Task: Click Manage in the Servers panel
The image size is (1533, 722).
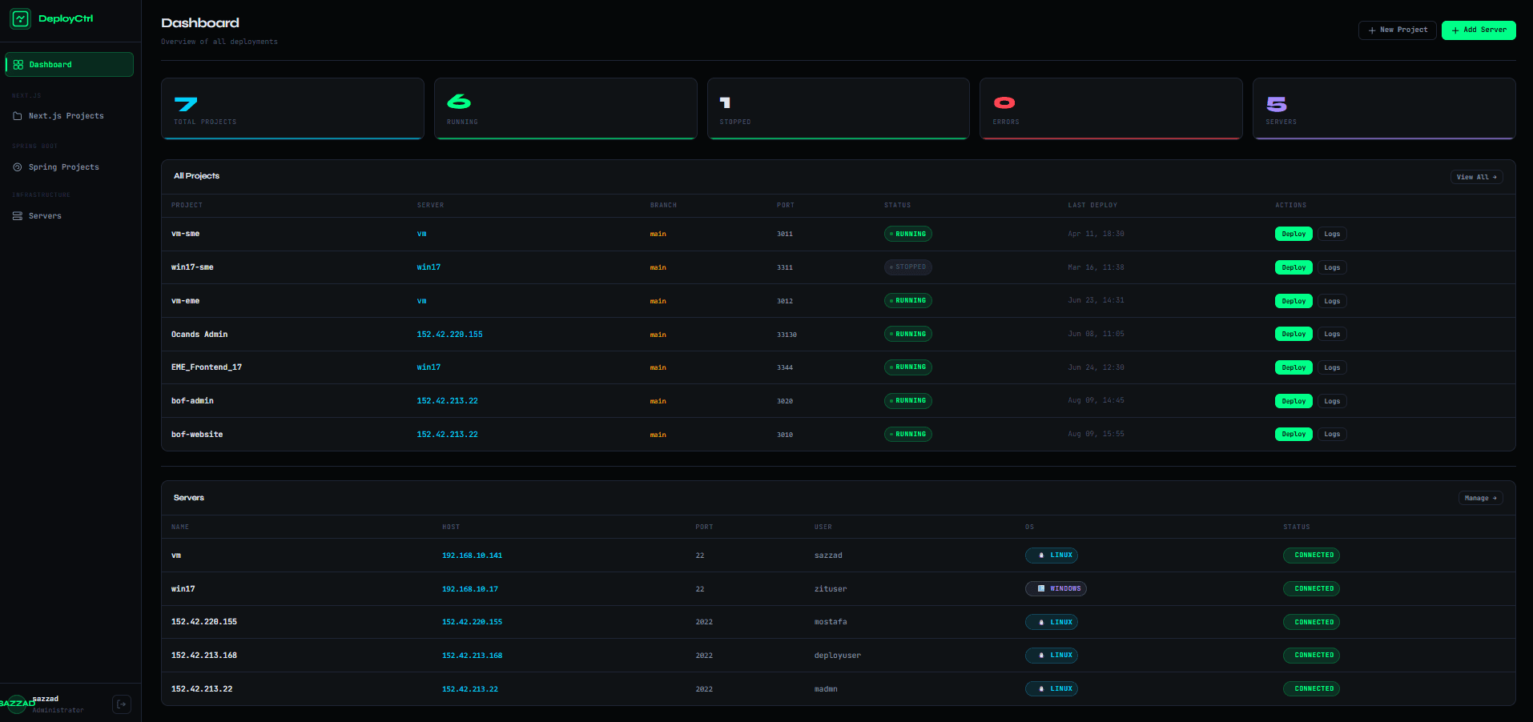Action: (x=1480, y=498)
